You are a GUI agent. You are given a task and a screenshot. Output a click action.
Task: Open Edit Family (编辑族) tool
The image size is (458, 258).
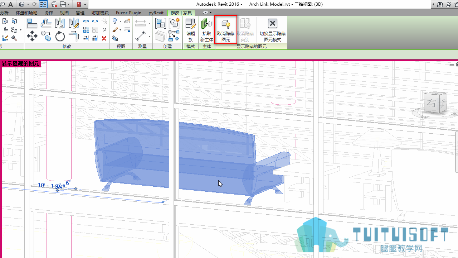(x=191, y=30)
